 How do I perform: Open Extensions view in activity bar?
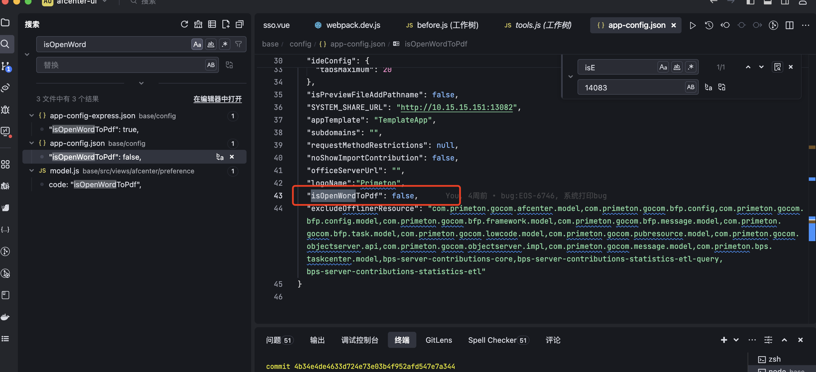pyautogui.click(x=5, y=164)
